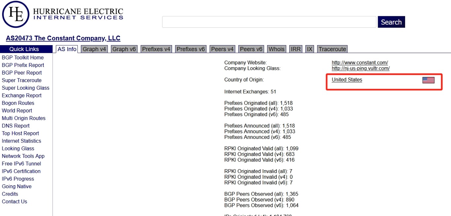Open the Peers v4 tab
Viewport: 451px width, 216px height.
tap(222, 49)
